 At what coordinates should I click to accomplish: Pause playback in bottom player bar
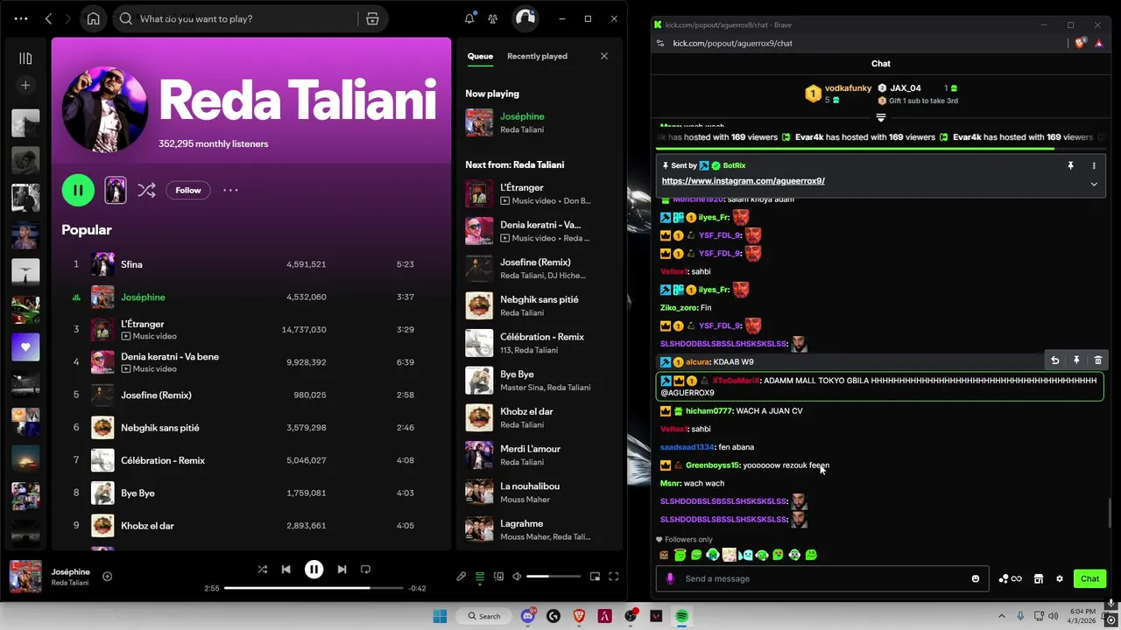pyautogui.click(x=314, y=569)
